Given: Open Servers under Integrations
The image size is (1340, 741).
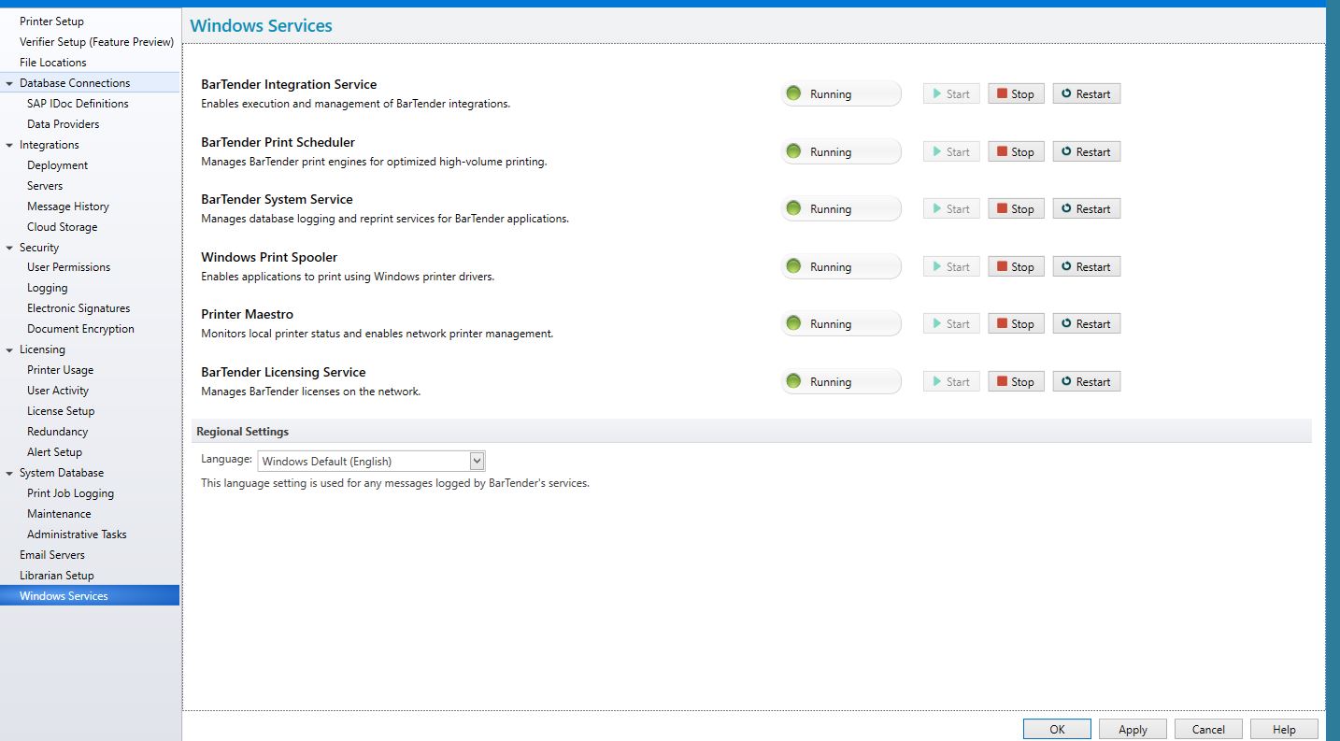Looking at the screenshot, I should (x=45, y=186).
